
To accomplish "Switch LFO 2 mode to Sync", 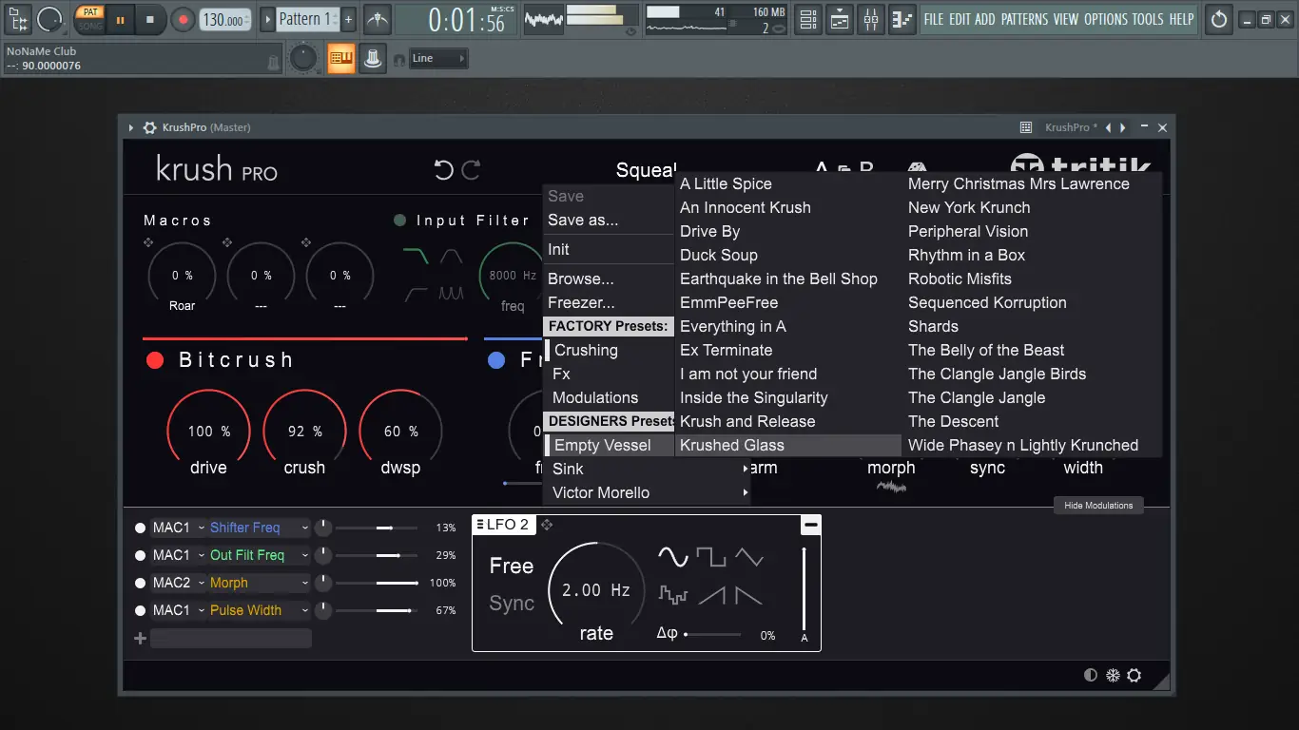I will [512, 604].
